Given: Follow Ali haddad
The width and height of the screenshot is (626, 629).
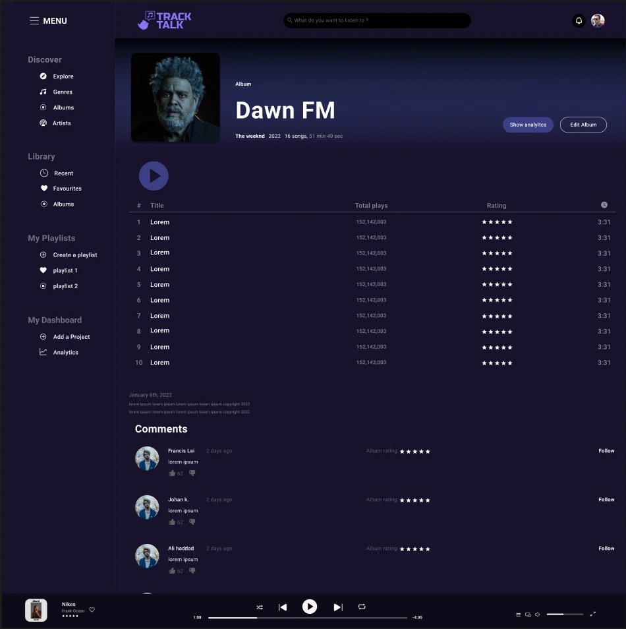Looking at the screenshot, I should click(x=606, y=549).
